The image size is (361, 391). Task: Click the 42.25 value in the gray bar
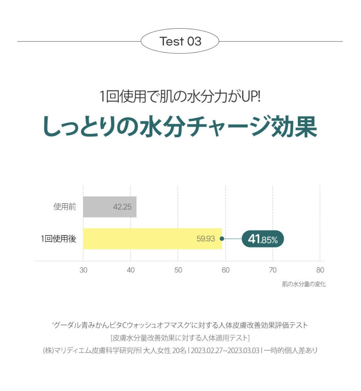[122, 207]
